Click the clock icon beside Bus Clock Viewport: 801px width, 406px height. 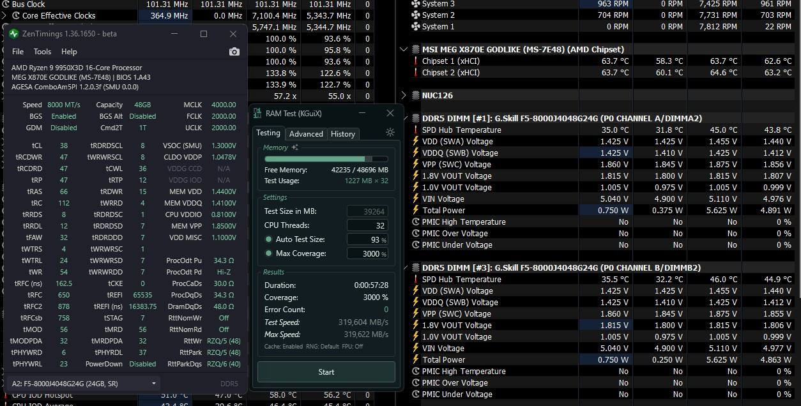tap(6, 4)
